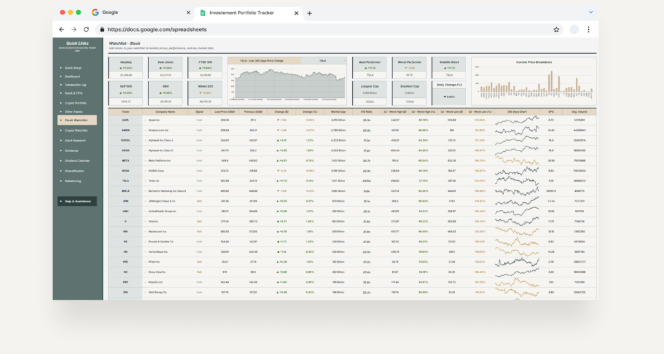Open the Dividend Calendar
Image resolution: width=664 pixels, height=354 pixels.
(x=77, y=161)
